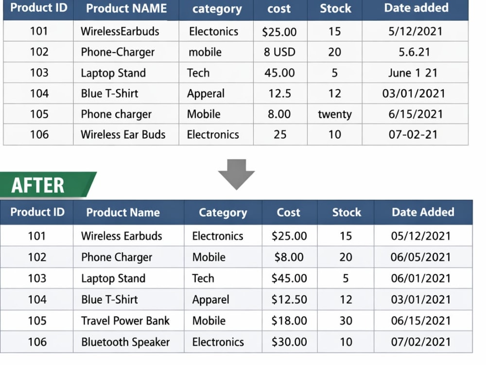Viewport: 486px width, 365px height.
Task: Click the '06/05/2021' date cell
Action: tap(420, 257)
